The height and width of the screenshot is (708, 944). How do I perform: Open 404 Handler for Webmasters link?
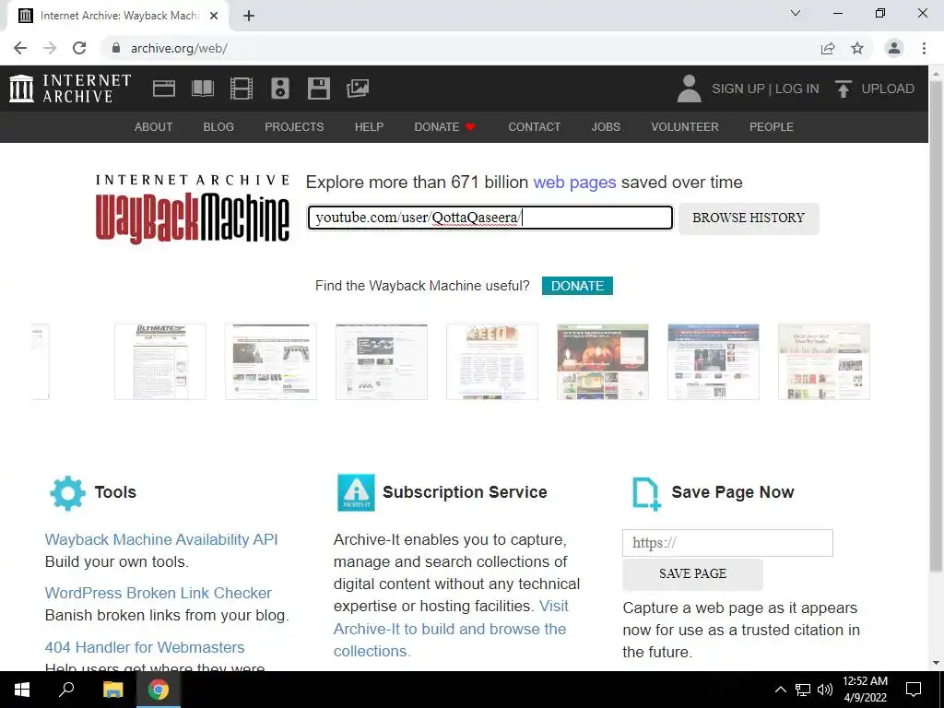[x=145, y=647]
